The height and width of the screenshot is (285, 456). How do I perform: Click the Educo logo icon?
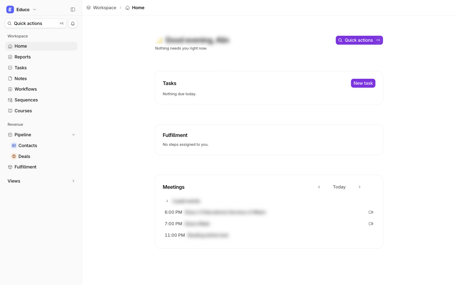[x=10, y=10]
